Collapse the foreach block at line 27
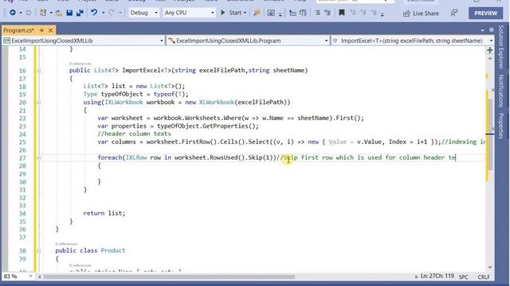The image size is (510, 286). click(39, 158)
